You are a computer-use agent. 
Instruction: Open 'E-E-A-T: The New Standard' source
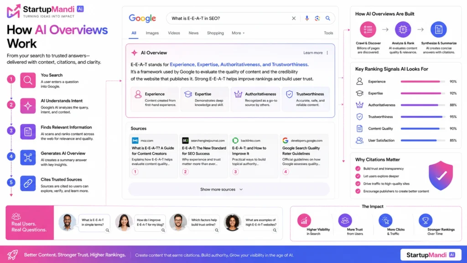[x=204, y=156]
